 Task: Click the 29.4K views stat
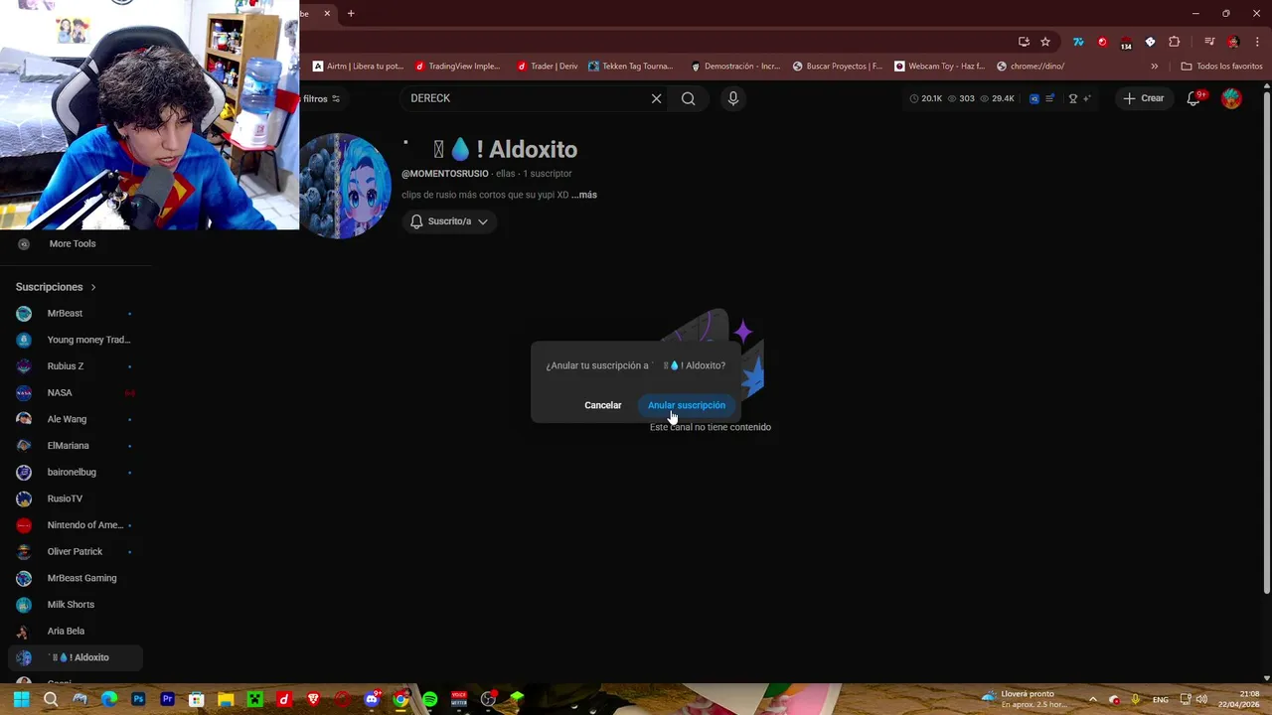pos(997,98)
